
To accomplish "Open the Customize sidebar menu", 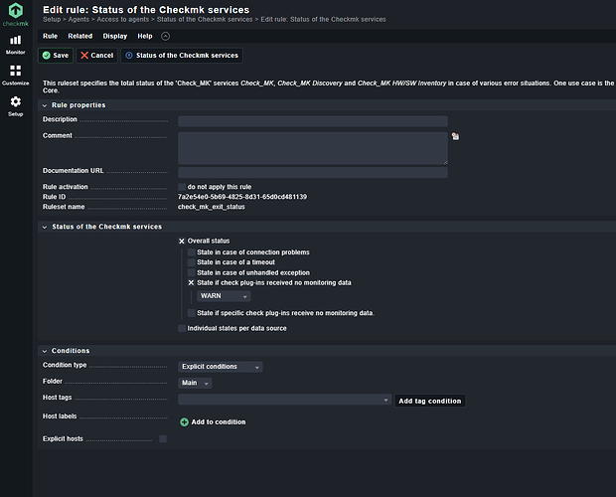I will (x=15, y=75).
